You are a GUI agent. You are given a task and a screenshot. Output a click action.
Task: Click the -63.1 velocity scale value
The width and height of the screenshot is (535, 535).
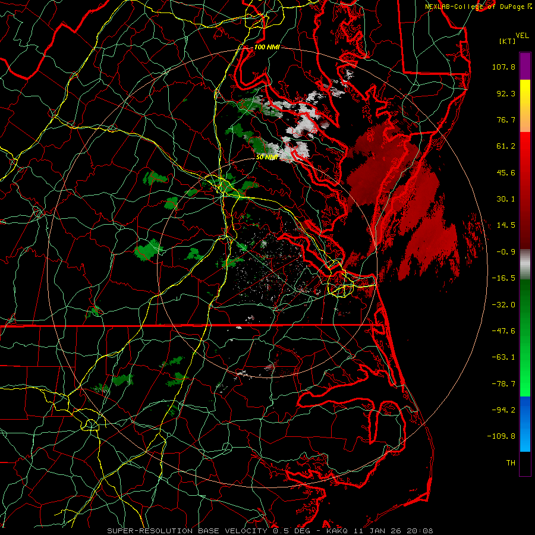point(503,357)
